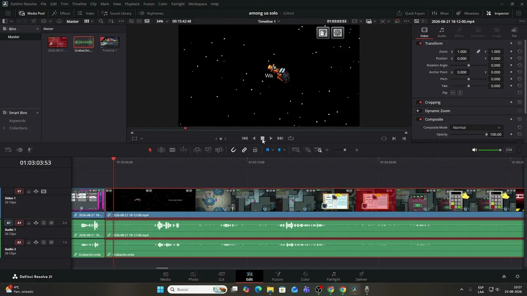The width and height of the screenshot is (527, 296).
Task: Expand the Cropping section in Inspector
Action: [433, 102]
